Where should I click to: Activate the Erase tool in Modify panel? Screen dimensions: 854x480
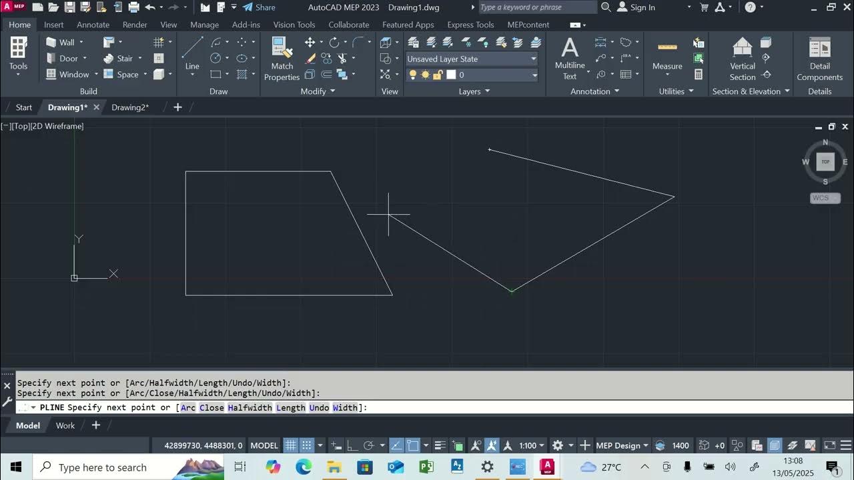pyautogui.click(x=310, y=59)
